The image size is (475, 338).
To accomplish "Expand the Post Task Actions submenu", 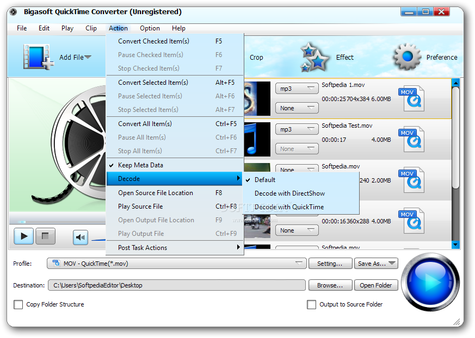I will [x=175, y=248].
